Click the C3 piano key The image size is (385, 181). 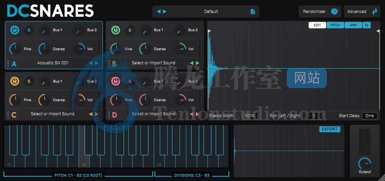(x=159, y=162)
